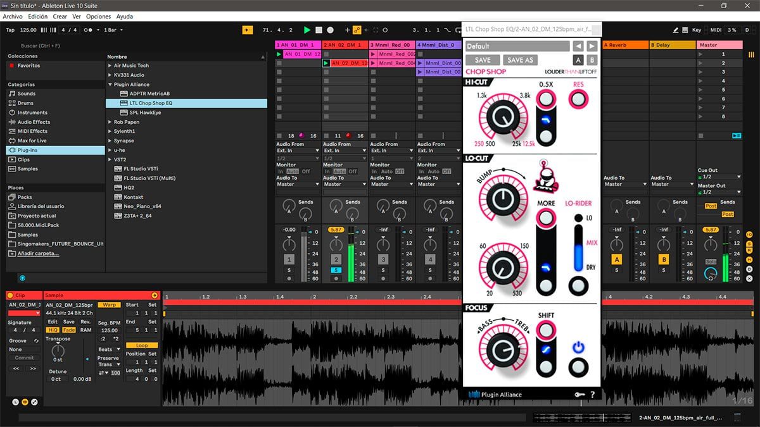Toggle the HI-CUT RES button
This screenshot has height=427, width=760.
578,99
